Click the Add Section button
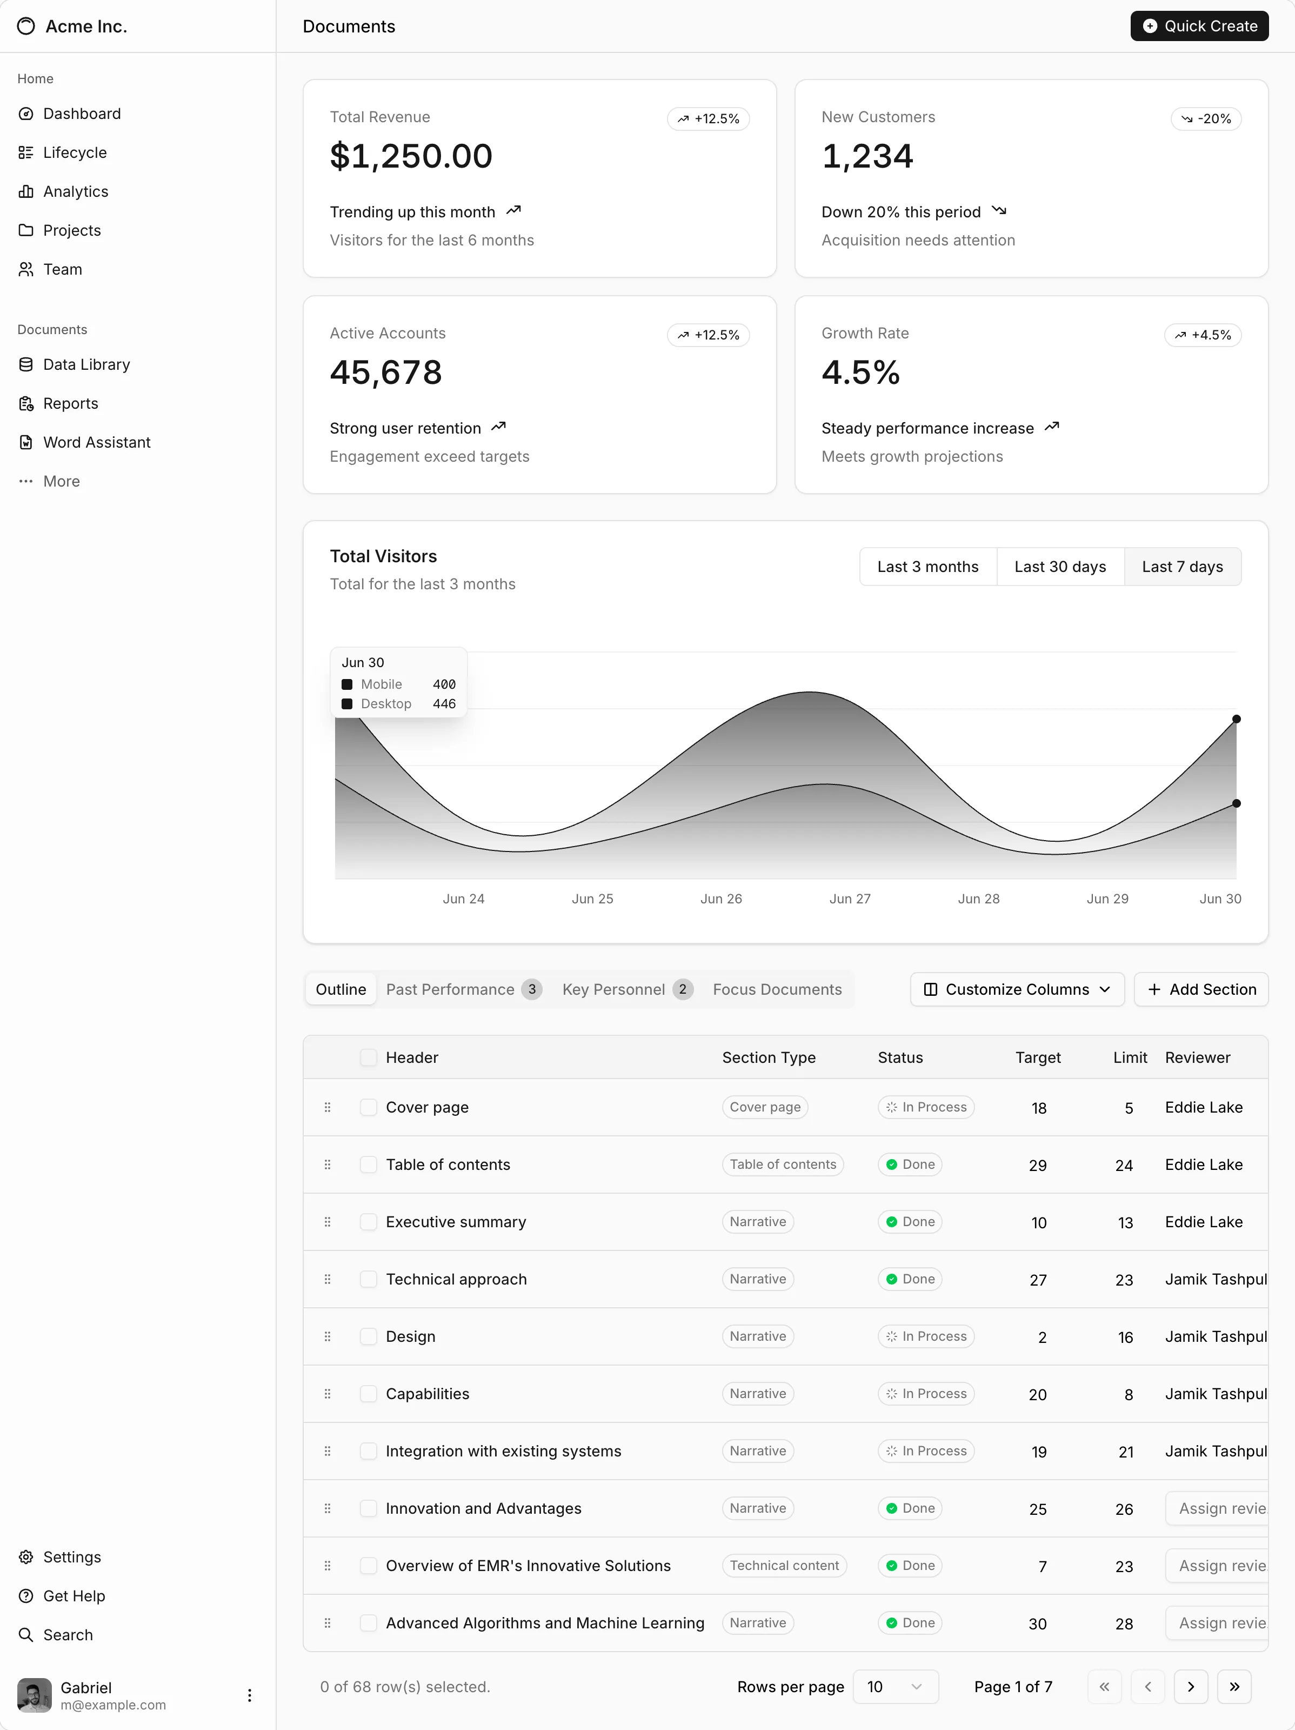The height and width of the screenshot is (1730, 1295). 1201,989
